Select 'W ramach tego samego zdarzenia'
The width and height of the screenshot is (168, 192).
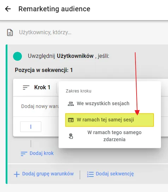110,136
